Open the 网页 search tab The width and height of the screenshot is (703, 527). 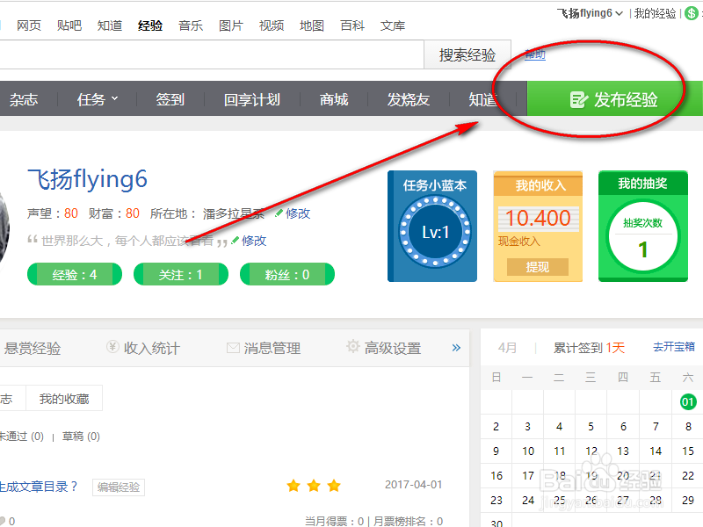tap(29, 25)
